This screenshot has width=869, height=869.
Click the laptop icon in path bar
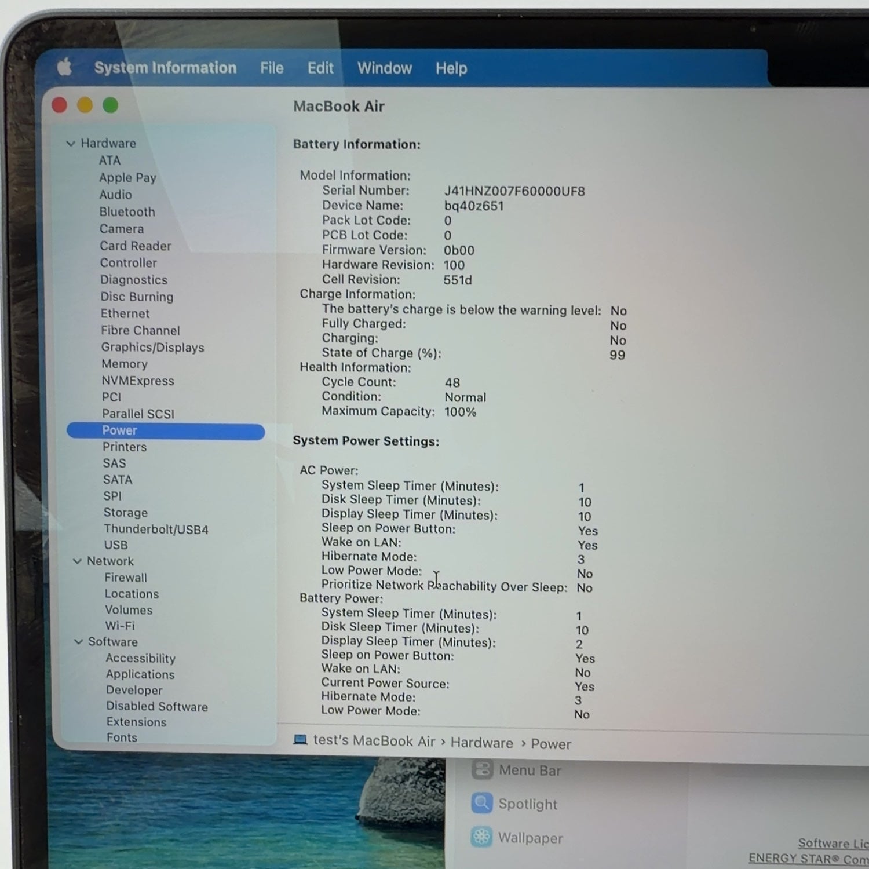click(300, 740)
